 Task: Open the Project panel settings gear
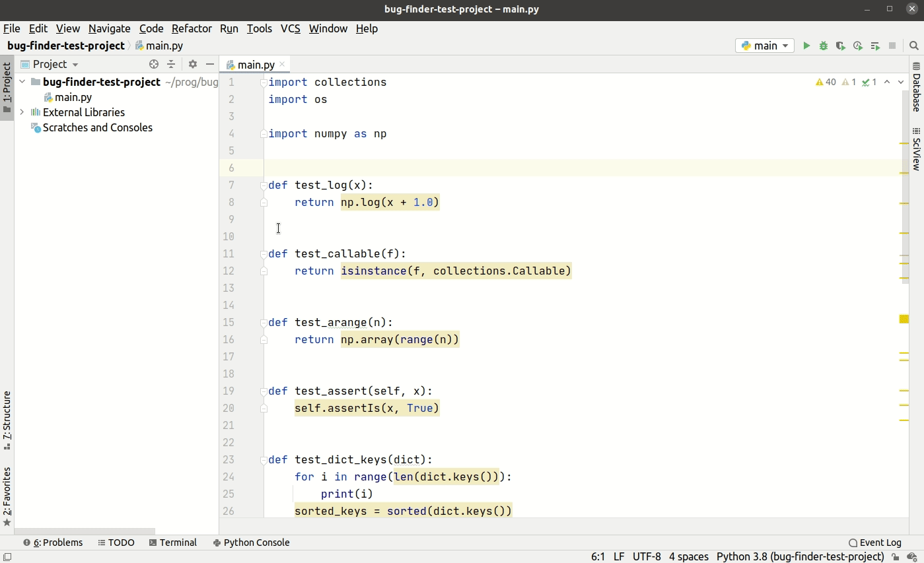coord(193,64)
